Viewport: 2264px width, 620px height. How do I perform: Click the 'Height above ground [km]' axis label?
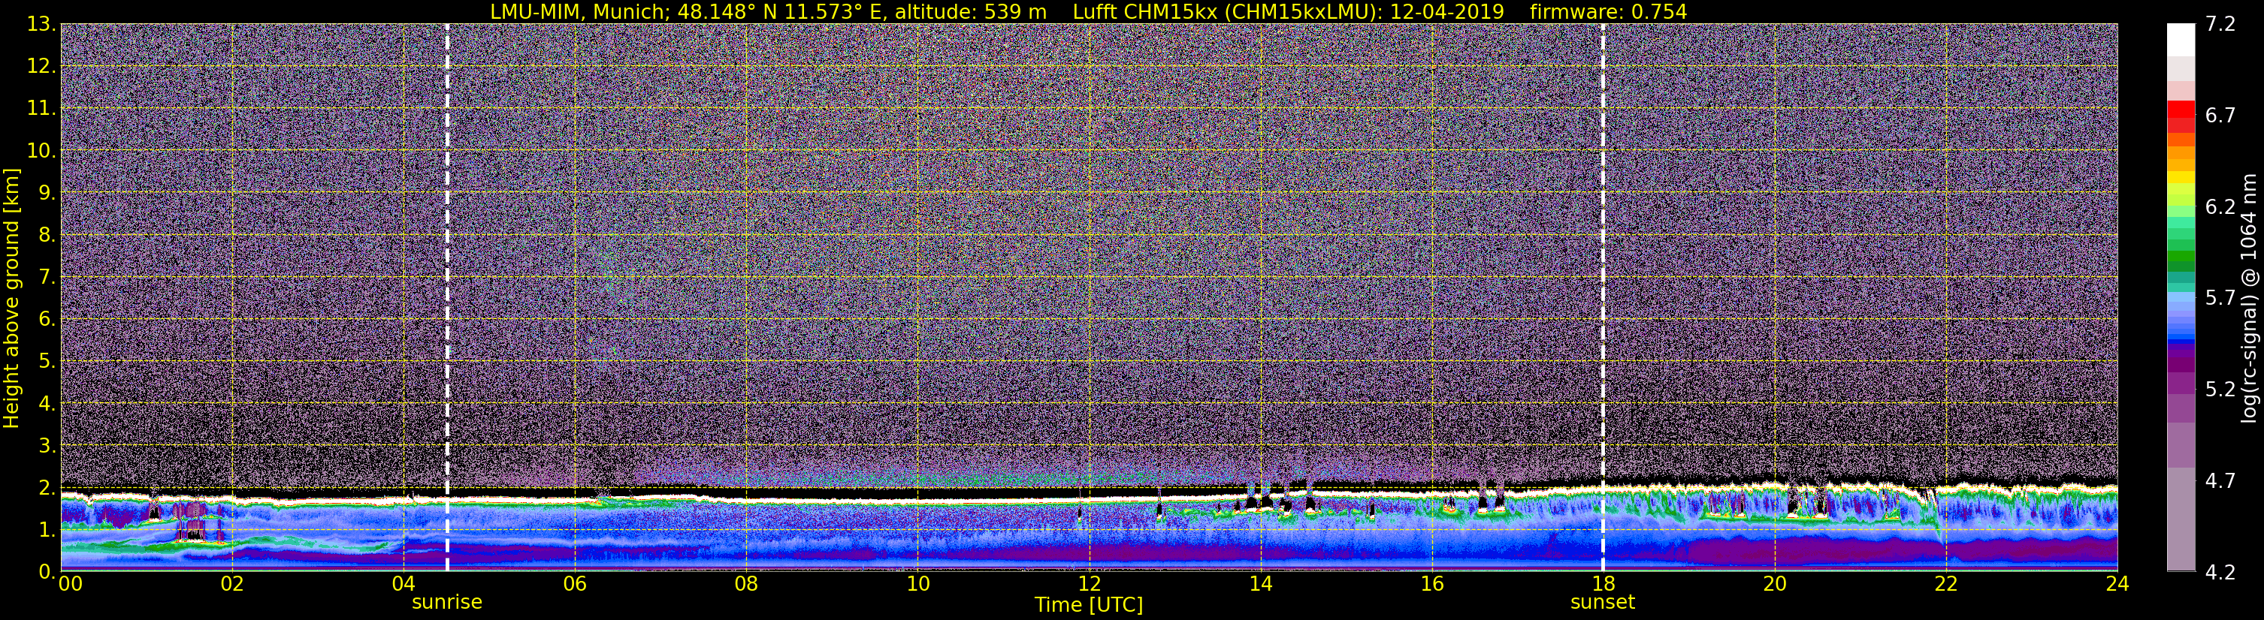point(11,298)
